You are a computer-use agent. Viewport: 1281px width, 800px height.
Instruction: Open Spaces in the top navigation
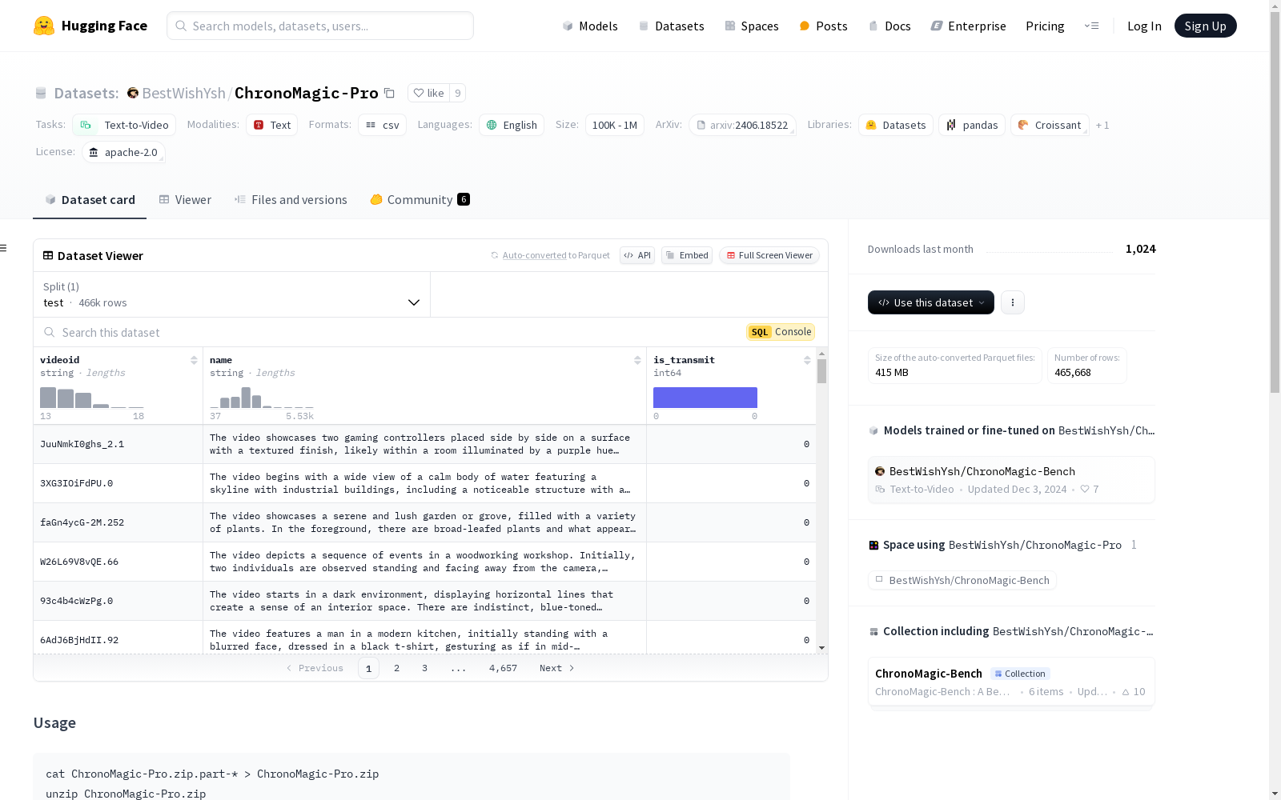(x=752, y=26)
